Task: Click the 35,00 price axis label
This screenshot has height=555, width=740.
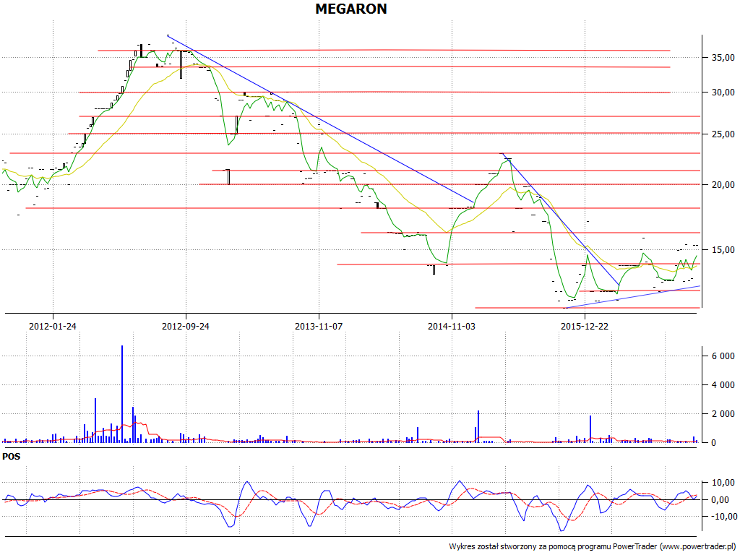Action: coord(723,58)
